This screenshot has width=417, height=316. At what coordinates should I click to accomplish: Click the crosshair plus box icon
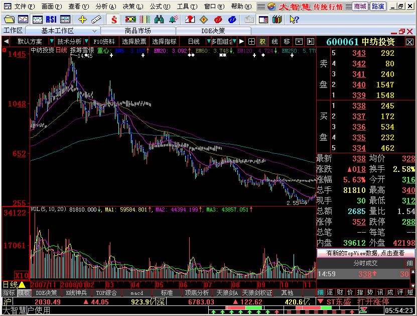tap(251, 42)
